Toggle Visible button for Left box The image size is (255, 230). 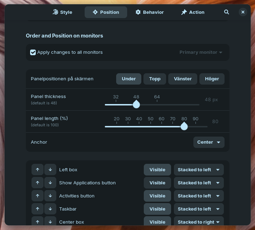(x=157, y=169)
